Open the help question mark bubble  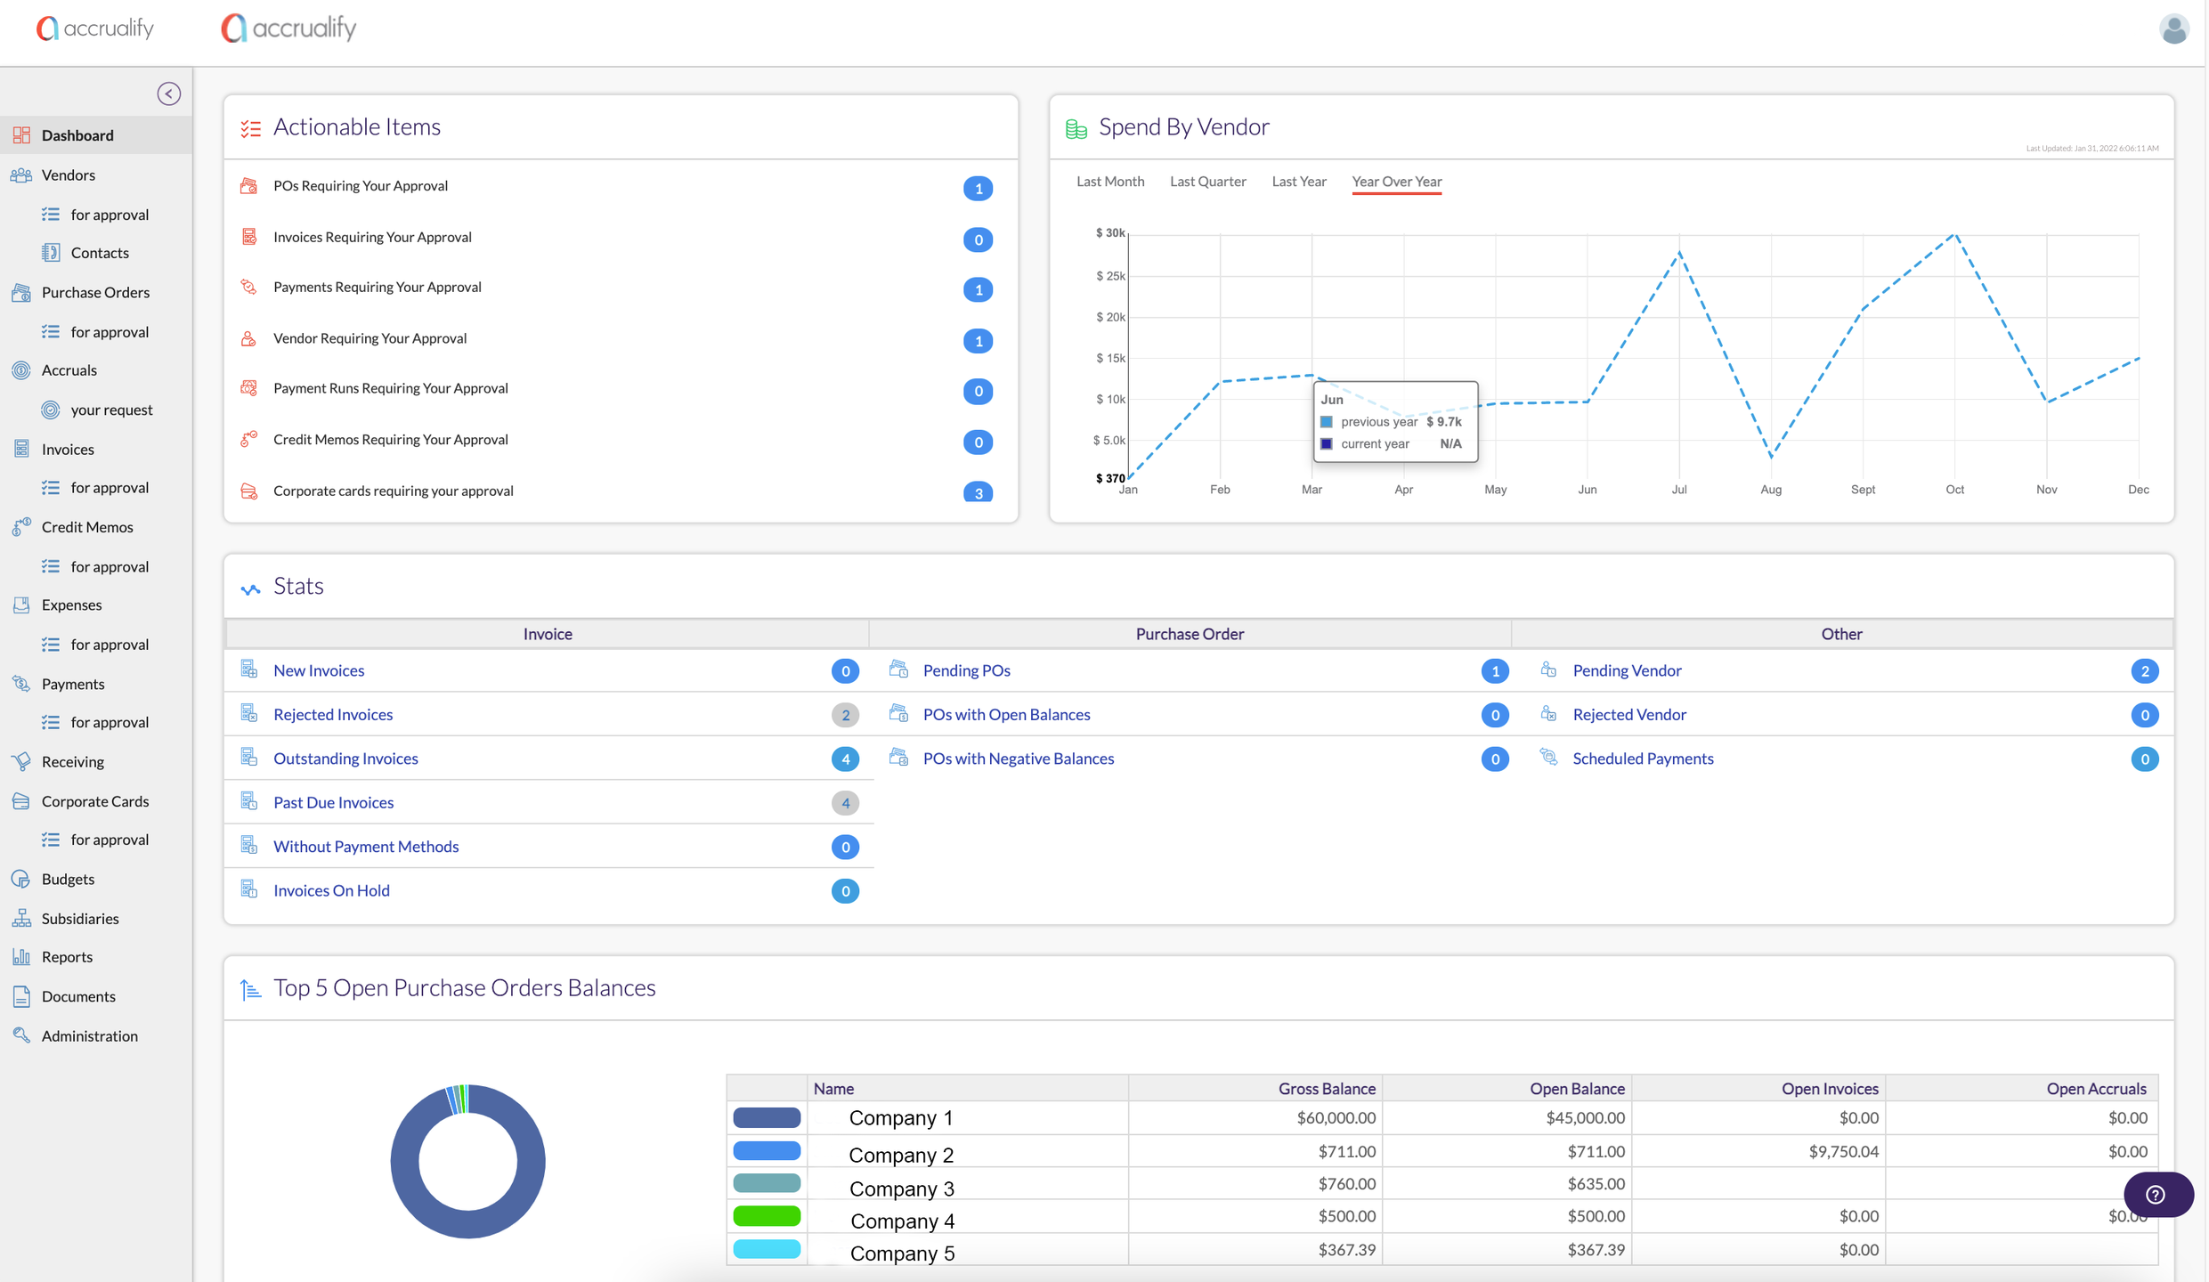(2156, 1194)
